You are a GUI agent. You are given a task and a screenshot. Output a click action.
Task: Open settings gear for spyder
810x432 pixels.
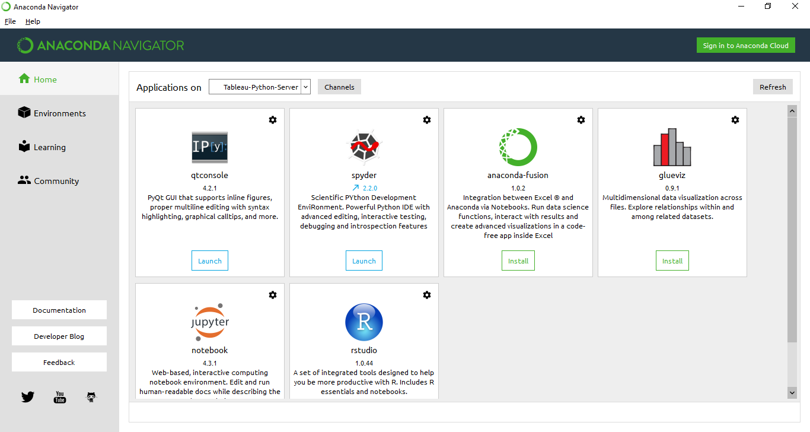[x=427, y=120]
